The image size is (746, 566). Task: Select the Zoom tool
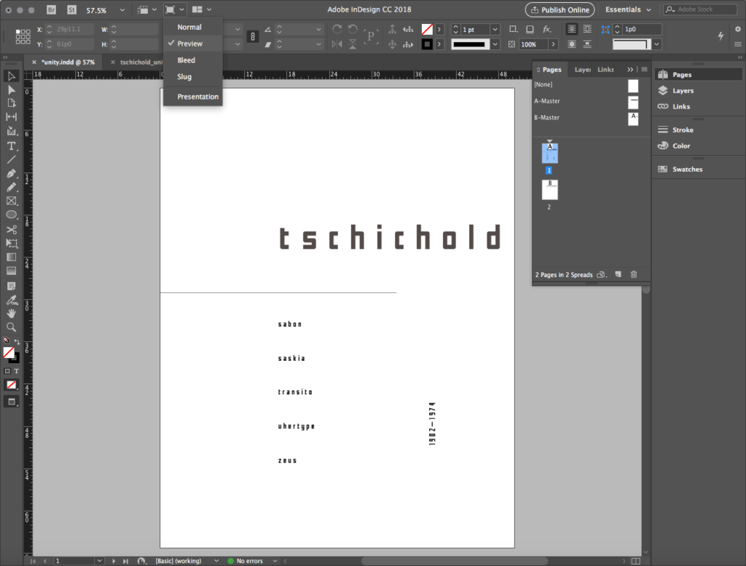[12, 327]
